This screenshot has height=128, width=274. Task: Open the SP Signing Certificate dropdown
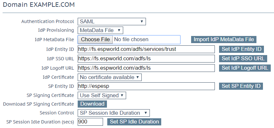coord(102,96)
